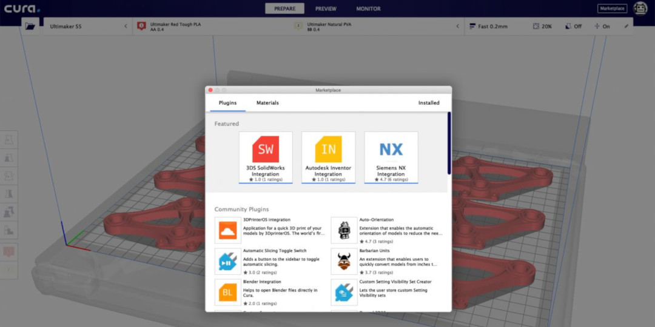The height and width of the screenshot is (327, 655).
Task: Click the layer height profile icon
Action: click(x=472, y=26)
